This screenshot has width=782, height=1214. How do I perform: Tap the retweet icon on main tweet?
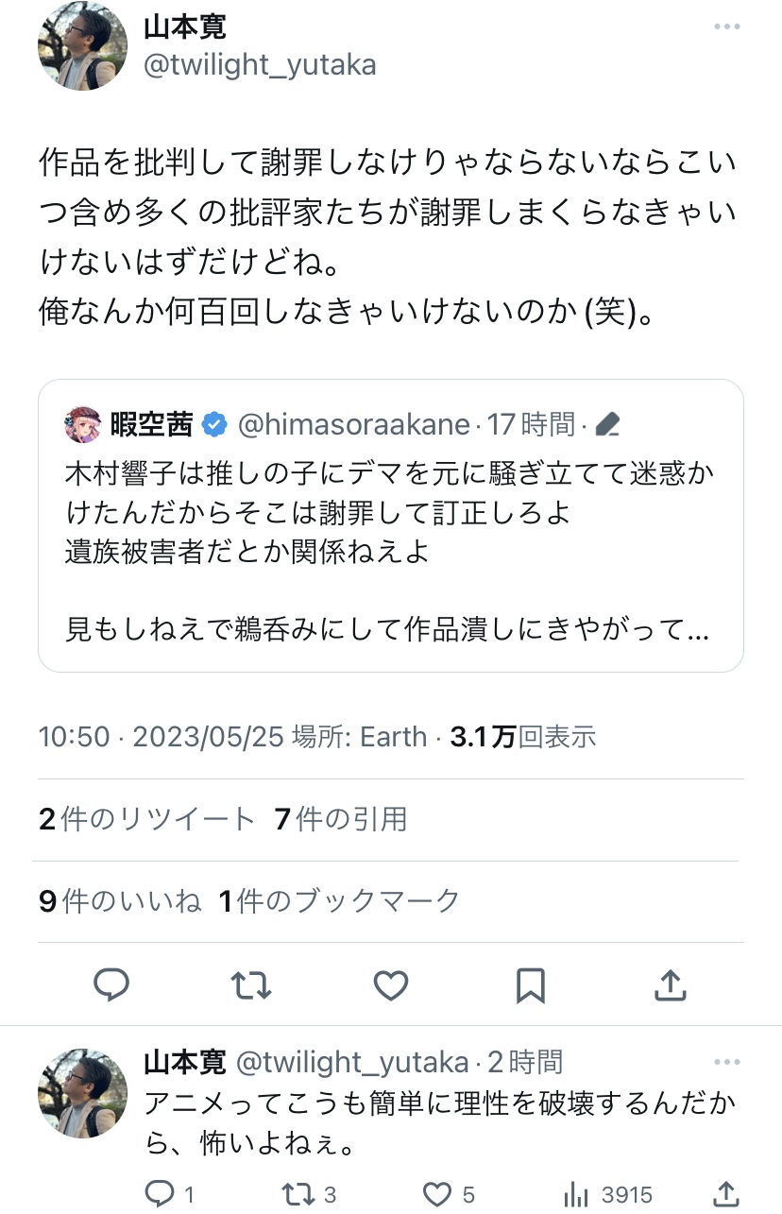pyautogui.click(x=251, y=985)
